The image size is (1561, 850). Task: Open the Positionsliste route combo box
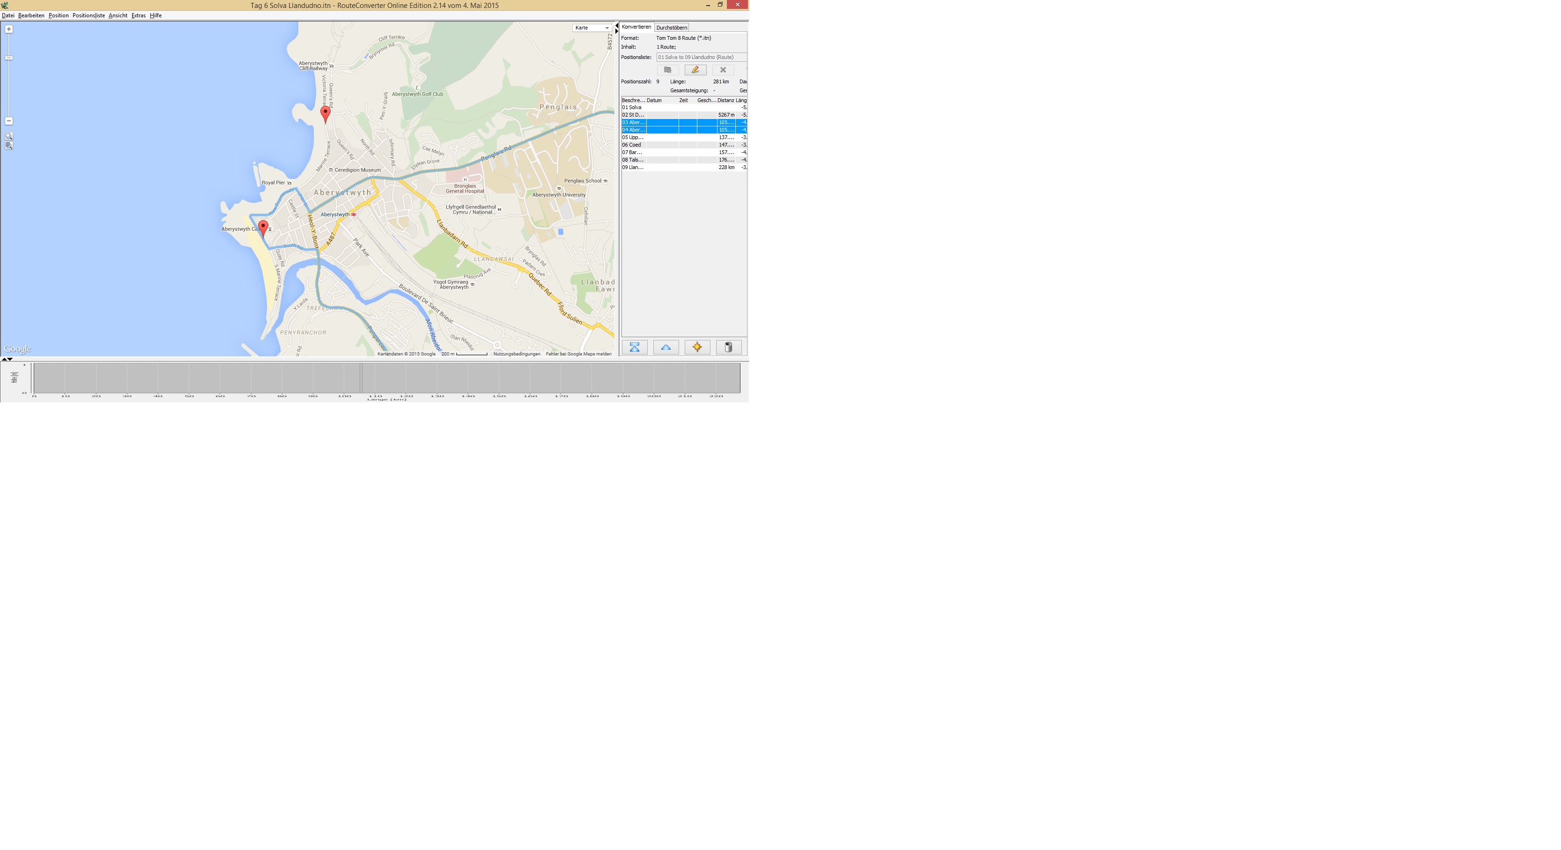click(701, 58)
